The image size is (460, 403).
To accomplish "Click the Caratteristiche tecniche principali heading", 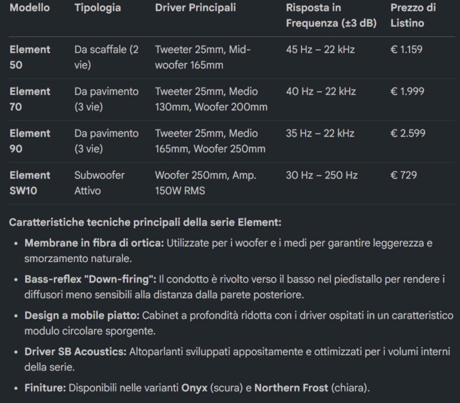I will (145, 222).
